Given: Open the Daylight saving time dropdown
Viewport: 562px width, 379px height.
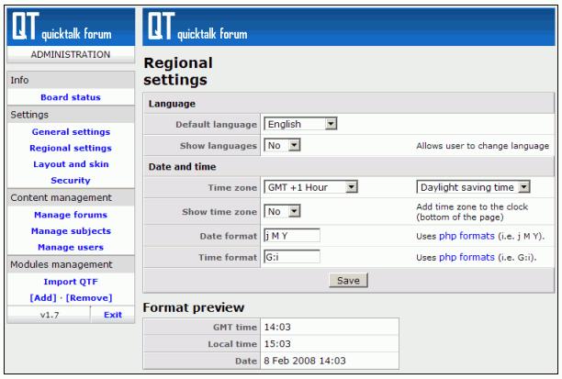Looking at the screenshot, I should click(473, 187).
